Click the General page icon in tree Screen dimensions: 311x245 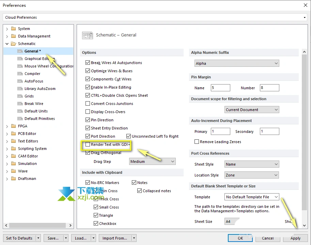20,51
